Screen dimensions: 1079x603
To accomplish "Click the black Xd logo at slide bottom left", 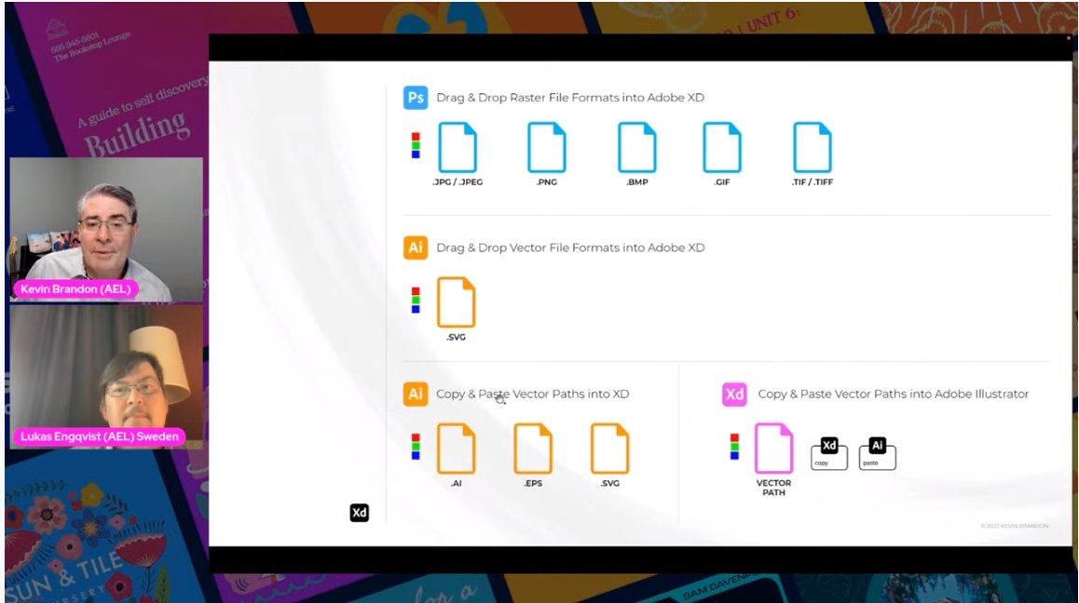I will click(x=360, y=513).
